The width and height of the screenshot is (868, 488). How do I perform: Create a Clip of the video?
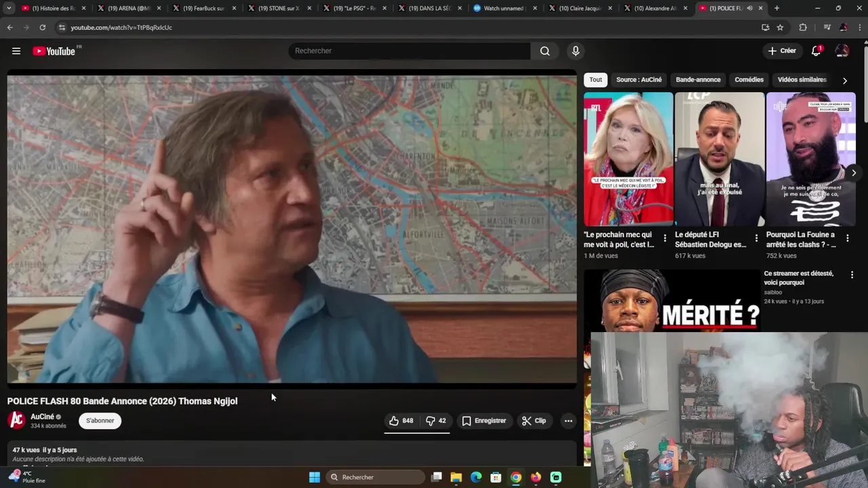pyautogui.click(x=534, y=421)
